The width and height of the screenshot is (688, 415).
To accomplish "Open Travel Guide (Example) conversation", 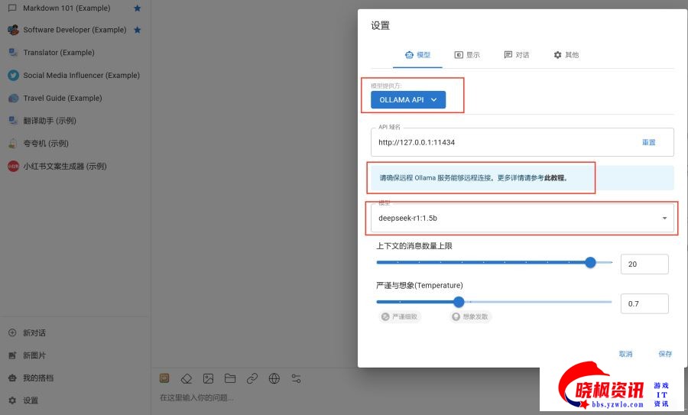I will coord(63,98).
